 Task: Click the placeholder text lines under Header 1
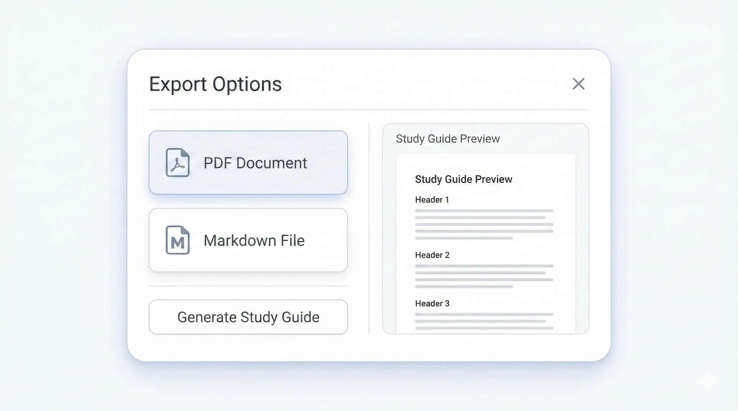pyautogui.click(x=483, y=224)
